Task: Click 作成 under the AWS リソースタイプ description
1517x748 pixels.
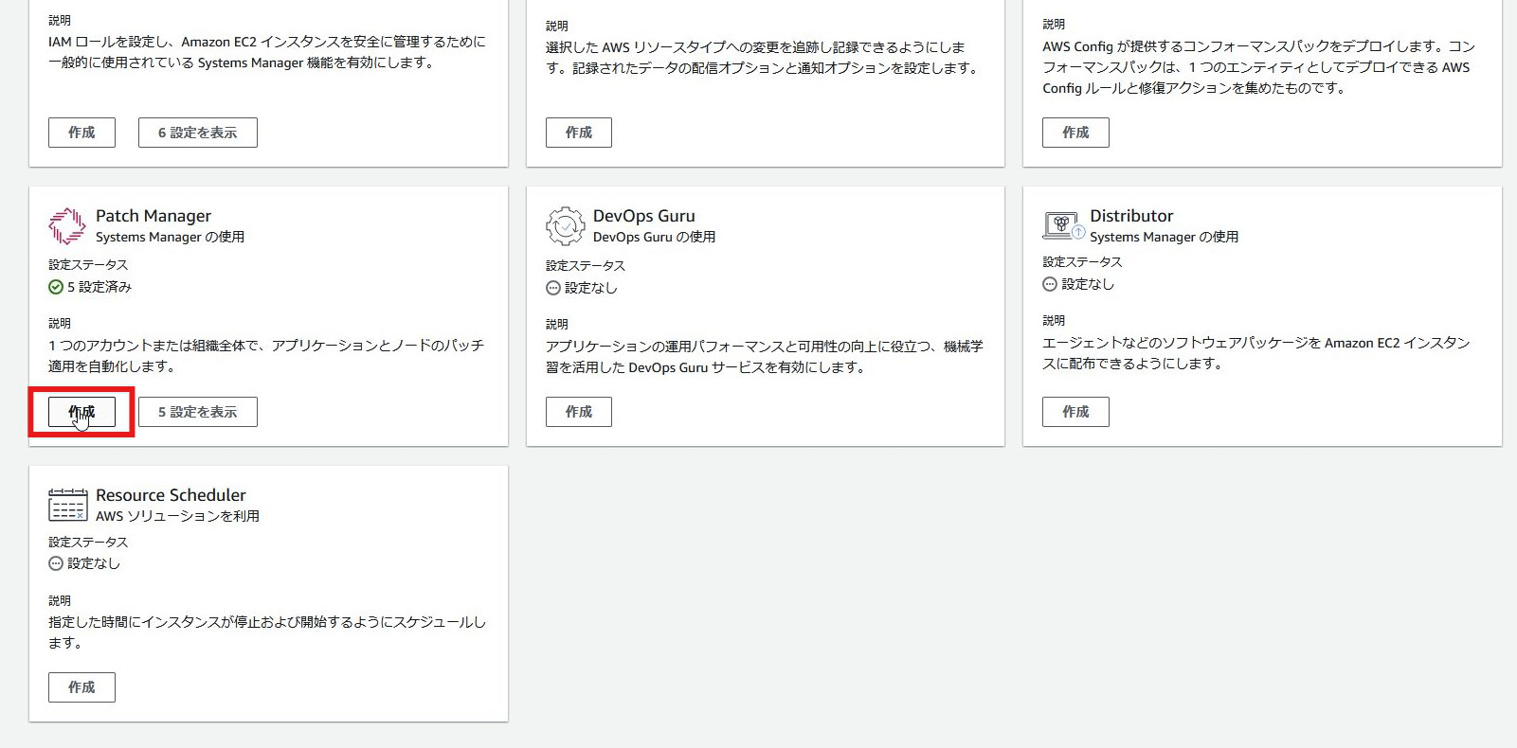Action: tap(579, 133)
